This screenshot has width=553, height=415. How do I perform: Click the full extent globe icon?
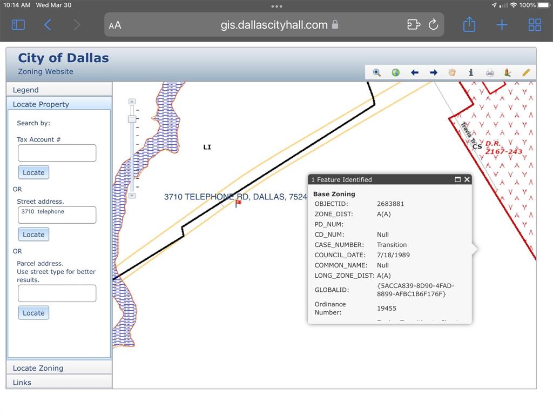click(396, 72)
